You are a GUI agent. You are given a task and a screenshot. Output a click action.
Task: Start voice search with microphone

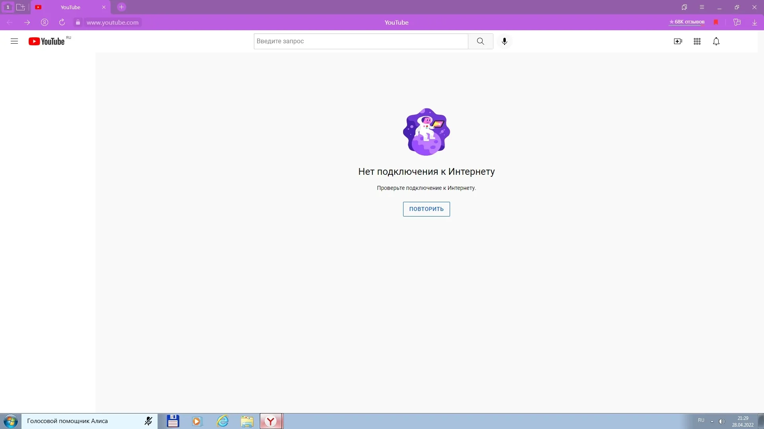coord(505,41)
